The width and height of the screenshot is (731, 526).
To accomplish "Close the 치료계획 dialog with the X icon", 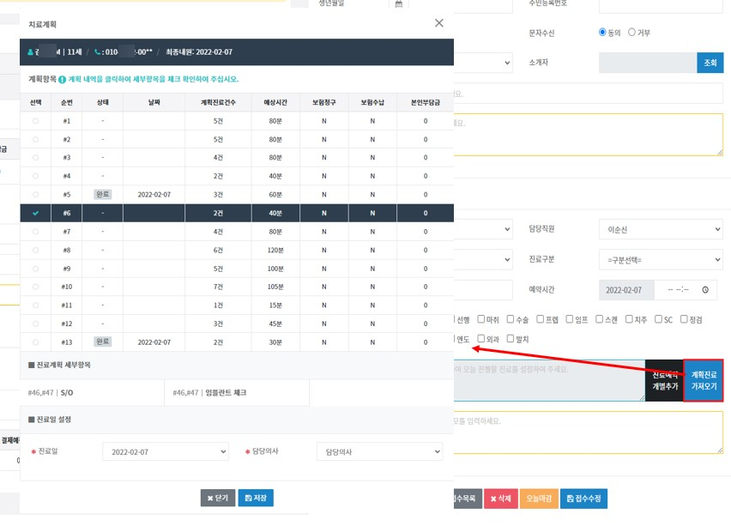I will (439, 24).
